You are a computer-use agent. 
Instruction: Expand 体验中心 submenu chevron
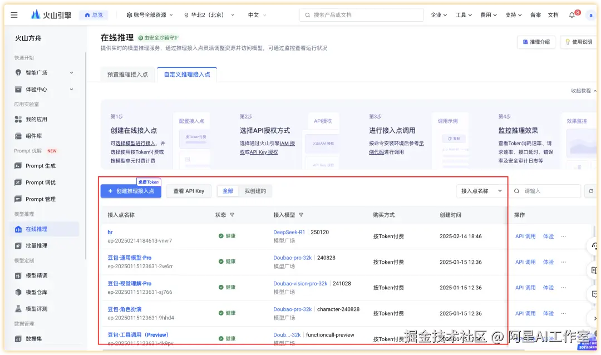click(x=71, y=90)
